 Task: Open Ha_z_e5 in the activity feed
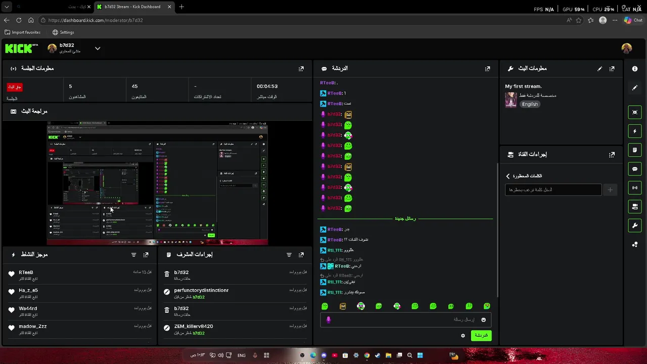point(28,291)
